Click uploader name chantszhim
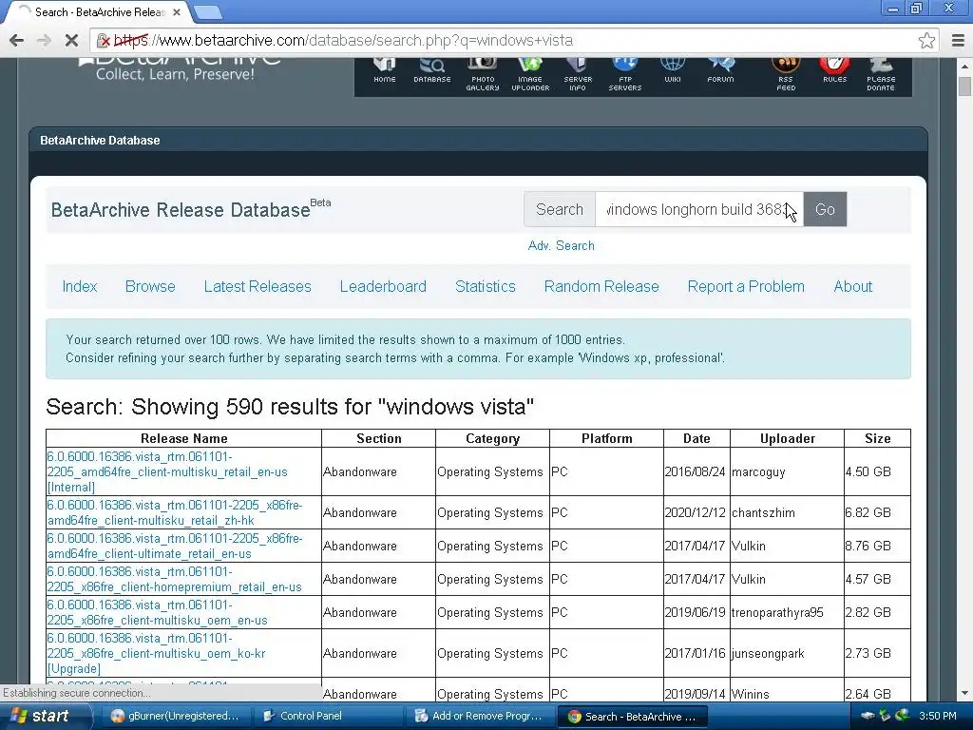This screenshot has height=730, width=973. tap(763, 512)
